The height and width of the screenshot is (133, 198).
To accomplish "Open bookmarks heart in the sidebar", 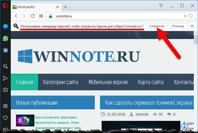I will [x=5, y=118].
